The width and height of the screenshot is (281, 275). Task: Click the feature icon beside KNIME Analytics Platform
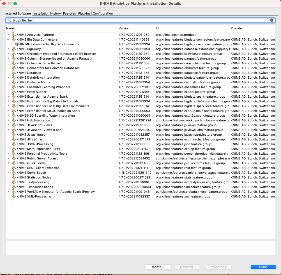pos(14,35)
